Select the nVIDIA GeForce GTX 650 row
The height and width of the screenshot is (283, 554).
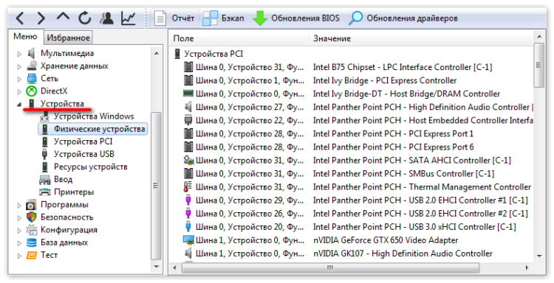coord(352,240)
